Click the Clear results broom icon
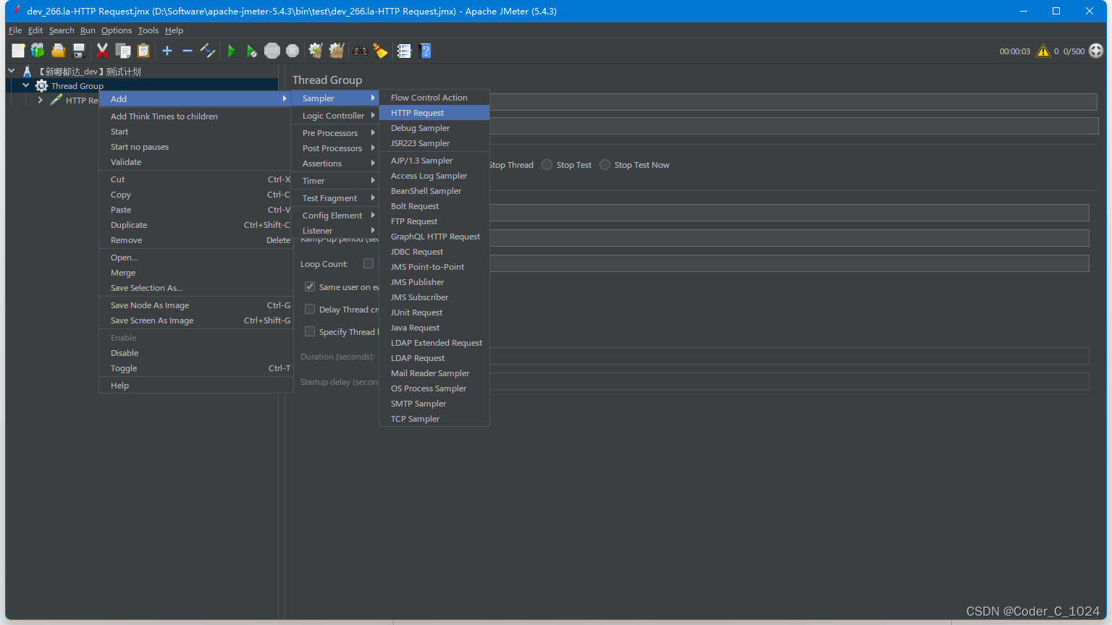Image resolution: width=1112 pixels, height=625 pixels. pos(316,51)
